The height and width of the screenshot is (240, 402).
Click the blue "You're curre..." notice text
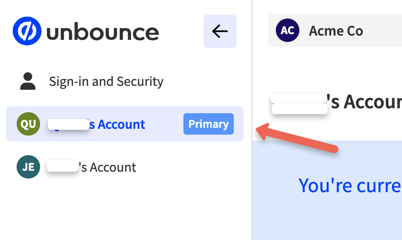pyautogui.click(x=350, y=185)
